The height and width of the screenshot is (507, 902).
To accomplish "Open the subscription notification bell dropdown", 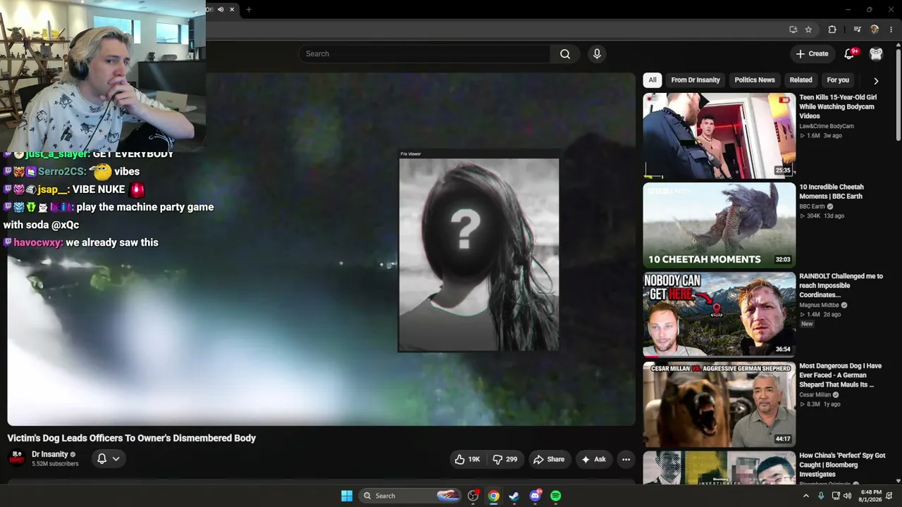I will point(109,458).
